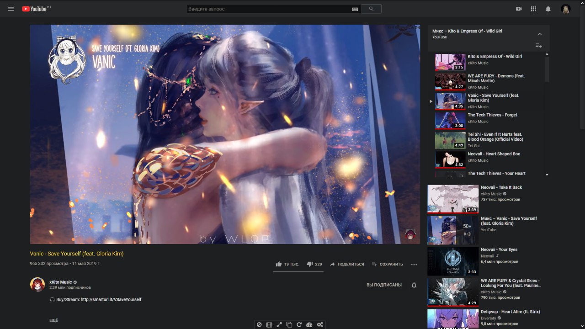Expand description with ЕЩЁ
585x329 pixels.
[53, 320]
